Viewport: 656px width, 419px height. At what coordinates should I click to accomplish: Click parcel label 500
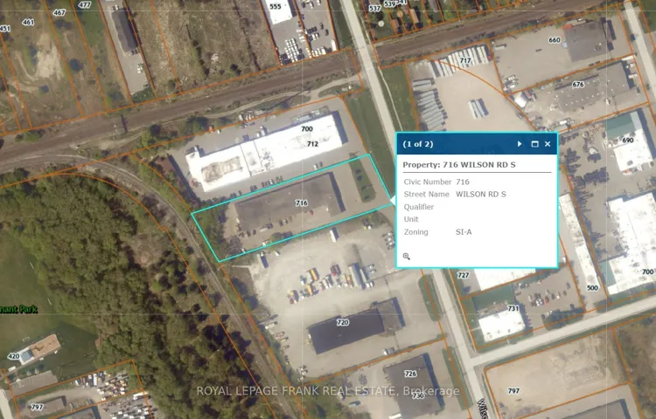click(x=592, y=288)
